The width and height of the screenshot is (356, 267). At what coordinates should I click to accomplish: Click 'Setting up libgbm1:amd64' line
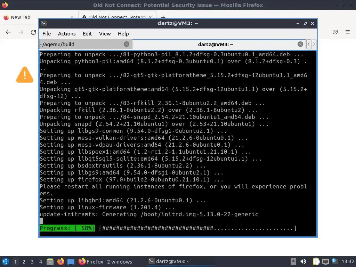(x=123, y=200)
